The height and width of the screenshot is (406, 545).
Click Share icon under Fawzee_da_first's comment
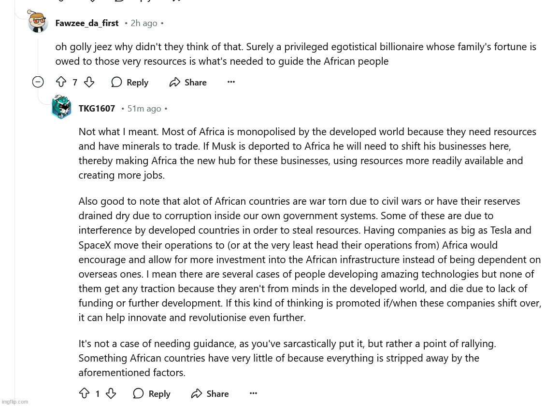click(175, 83)
